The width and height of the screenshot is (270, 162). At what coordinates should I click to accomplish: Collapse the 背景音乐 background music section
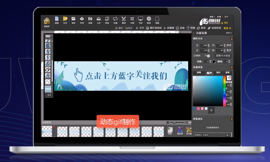click(x=232, y=119)
